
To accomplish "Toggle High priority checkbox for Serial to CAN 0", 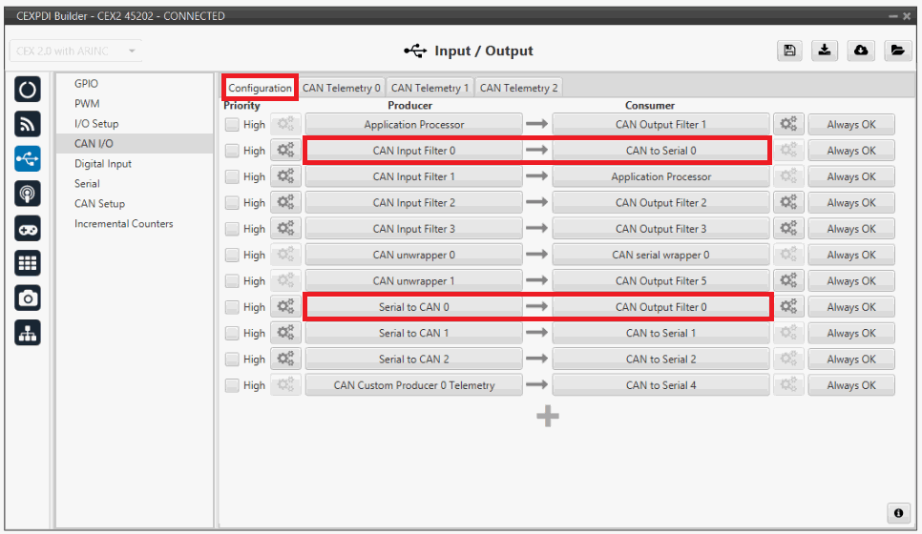I will 233,307.
